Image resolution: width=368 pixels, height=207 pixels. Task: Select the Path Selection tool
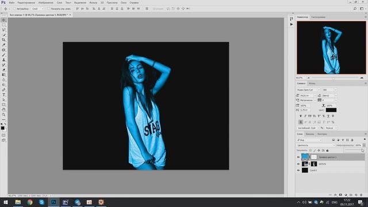(x=3, y=99)
